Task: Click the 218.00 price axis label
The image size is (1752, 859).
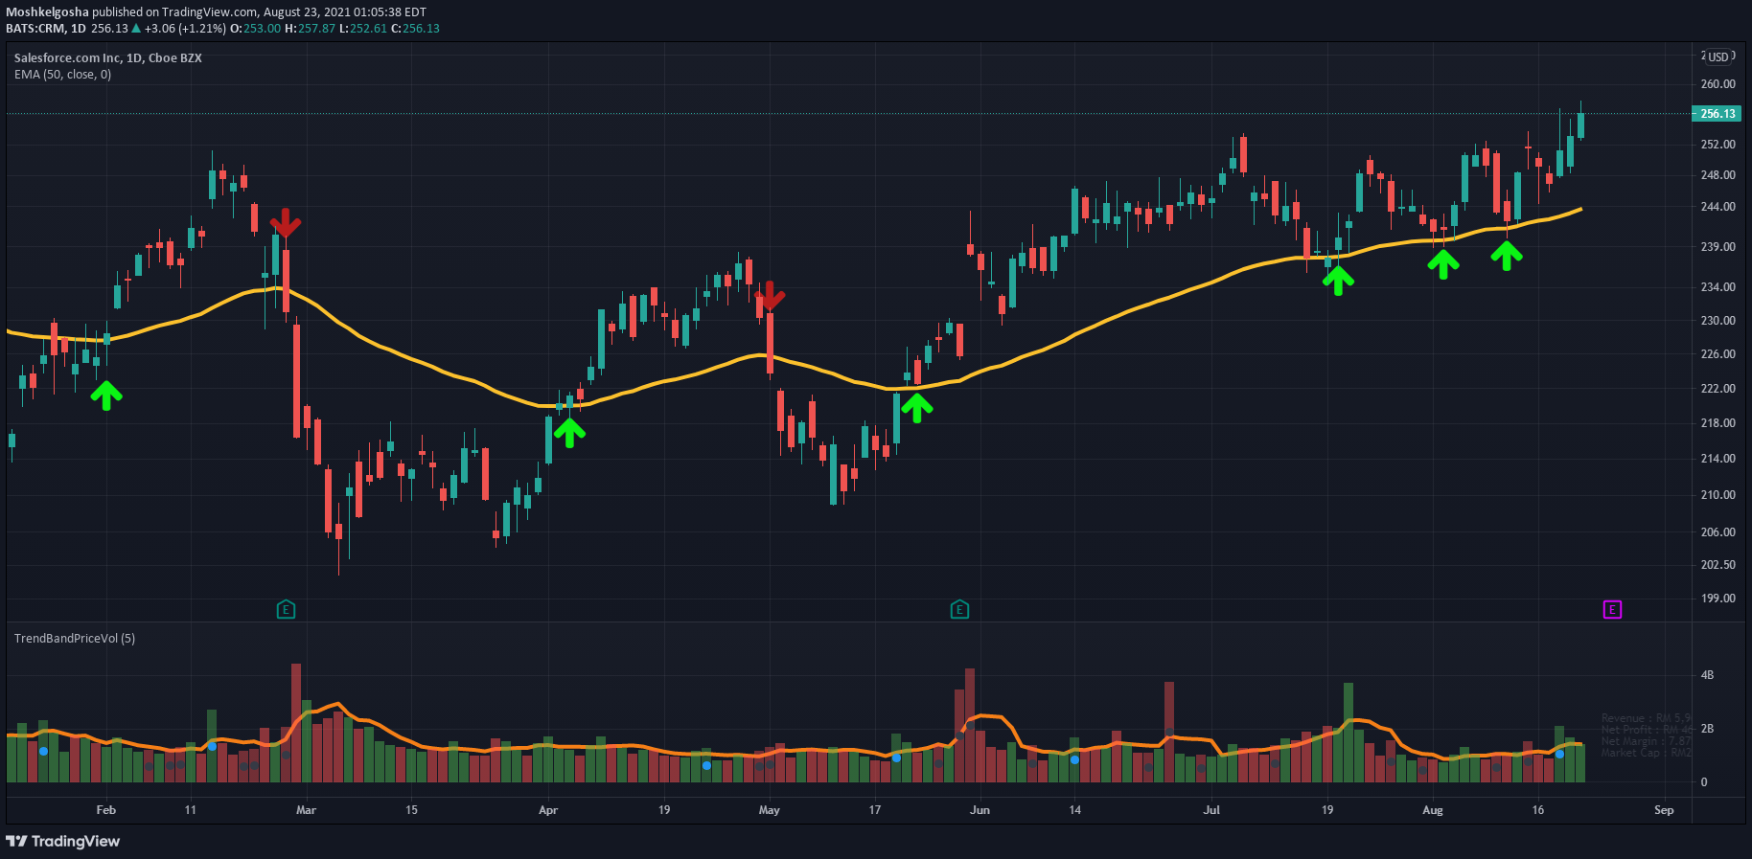Action: [1717, 423]
